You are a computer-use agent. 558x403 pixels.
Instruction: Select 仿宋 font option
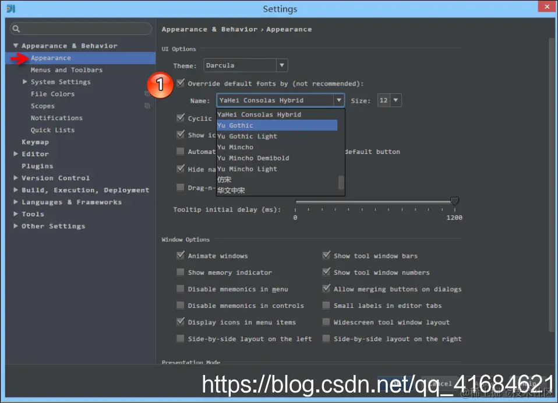coord(277,180)
